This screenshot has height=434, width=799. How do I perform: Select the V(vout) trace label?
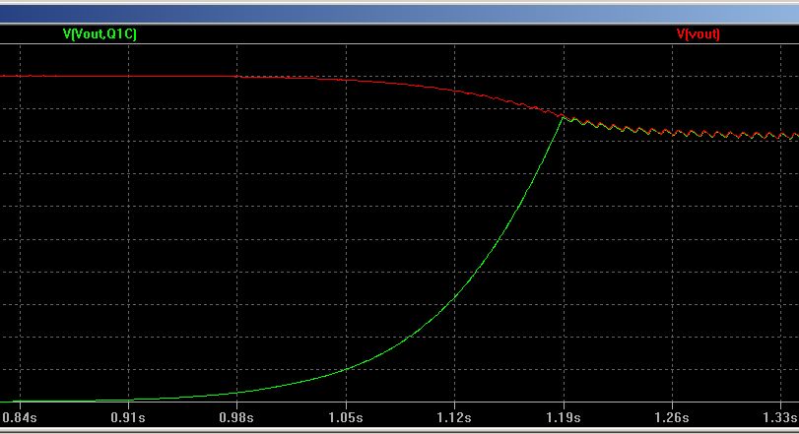coord(699,34)
